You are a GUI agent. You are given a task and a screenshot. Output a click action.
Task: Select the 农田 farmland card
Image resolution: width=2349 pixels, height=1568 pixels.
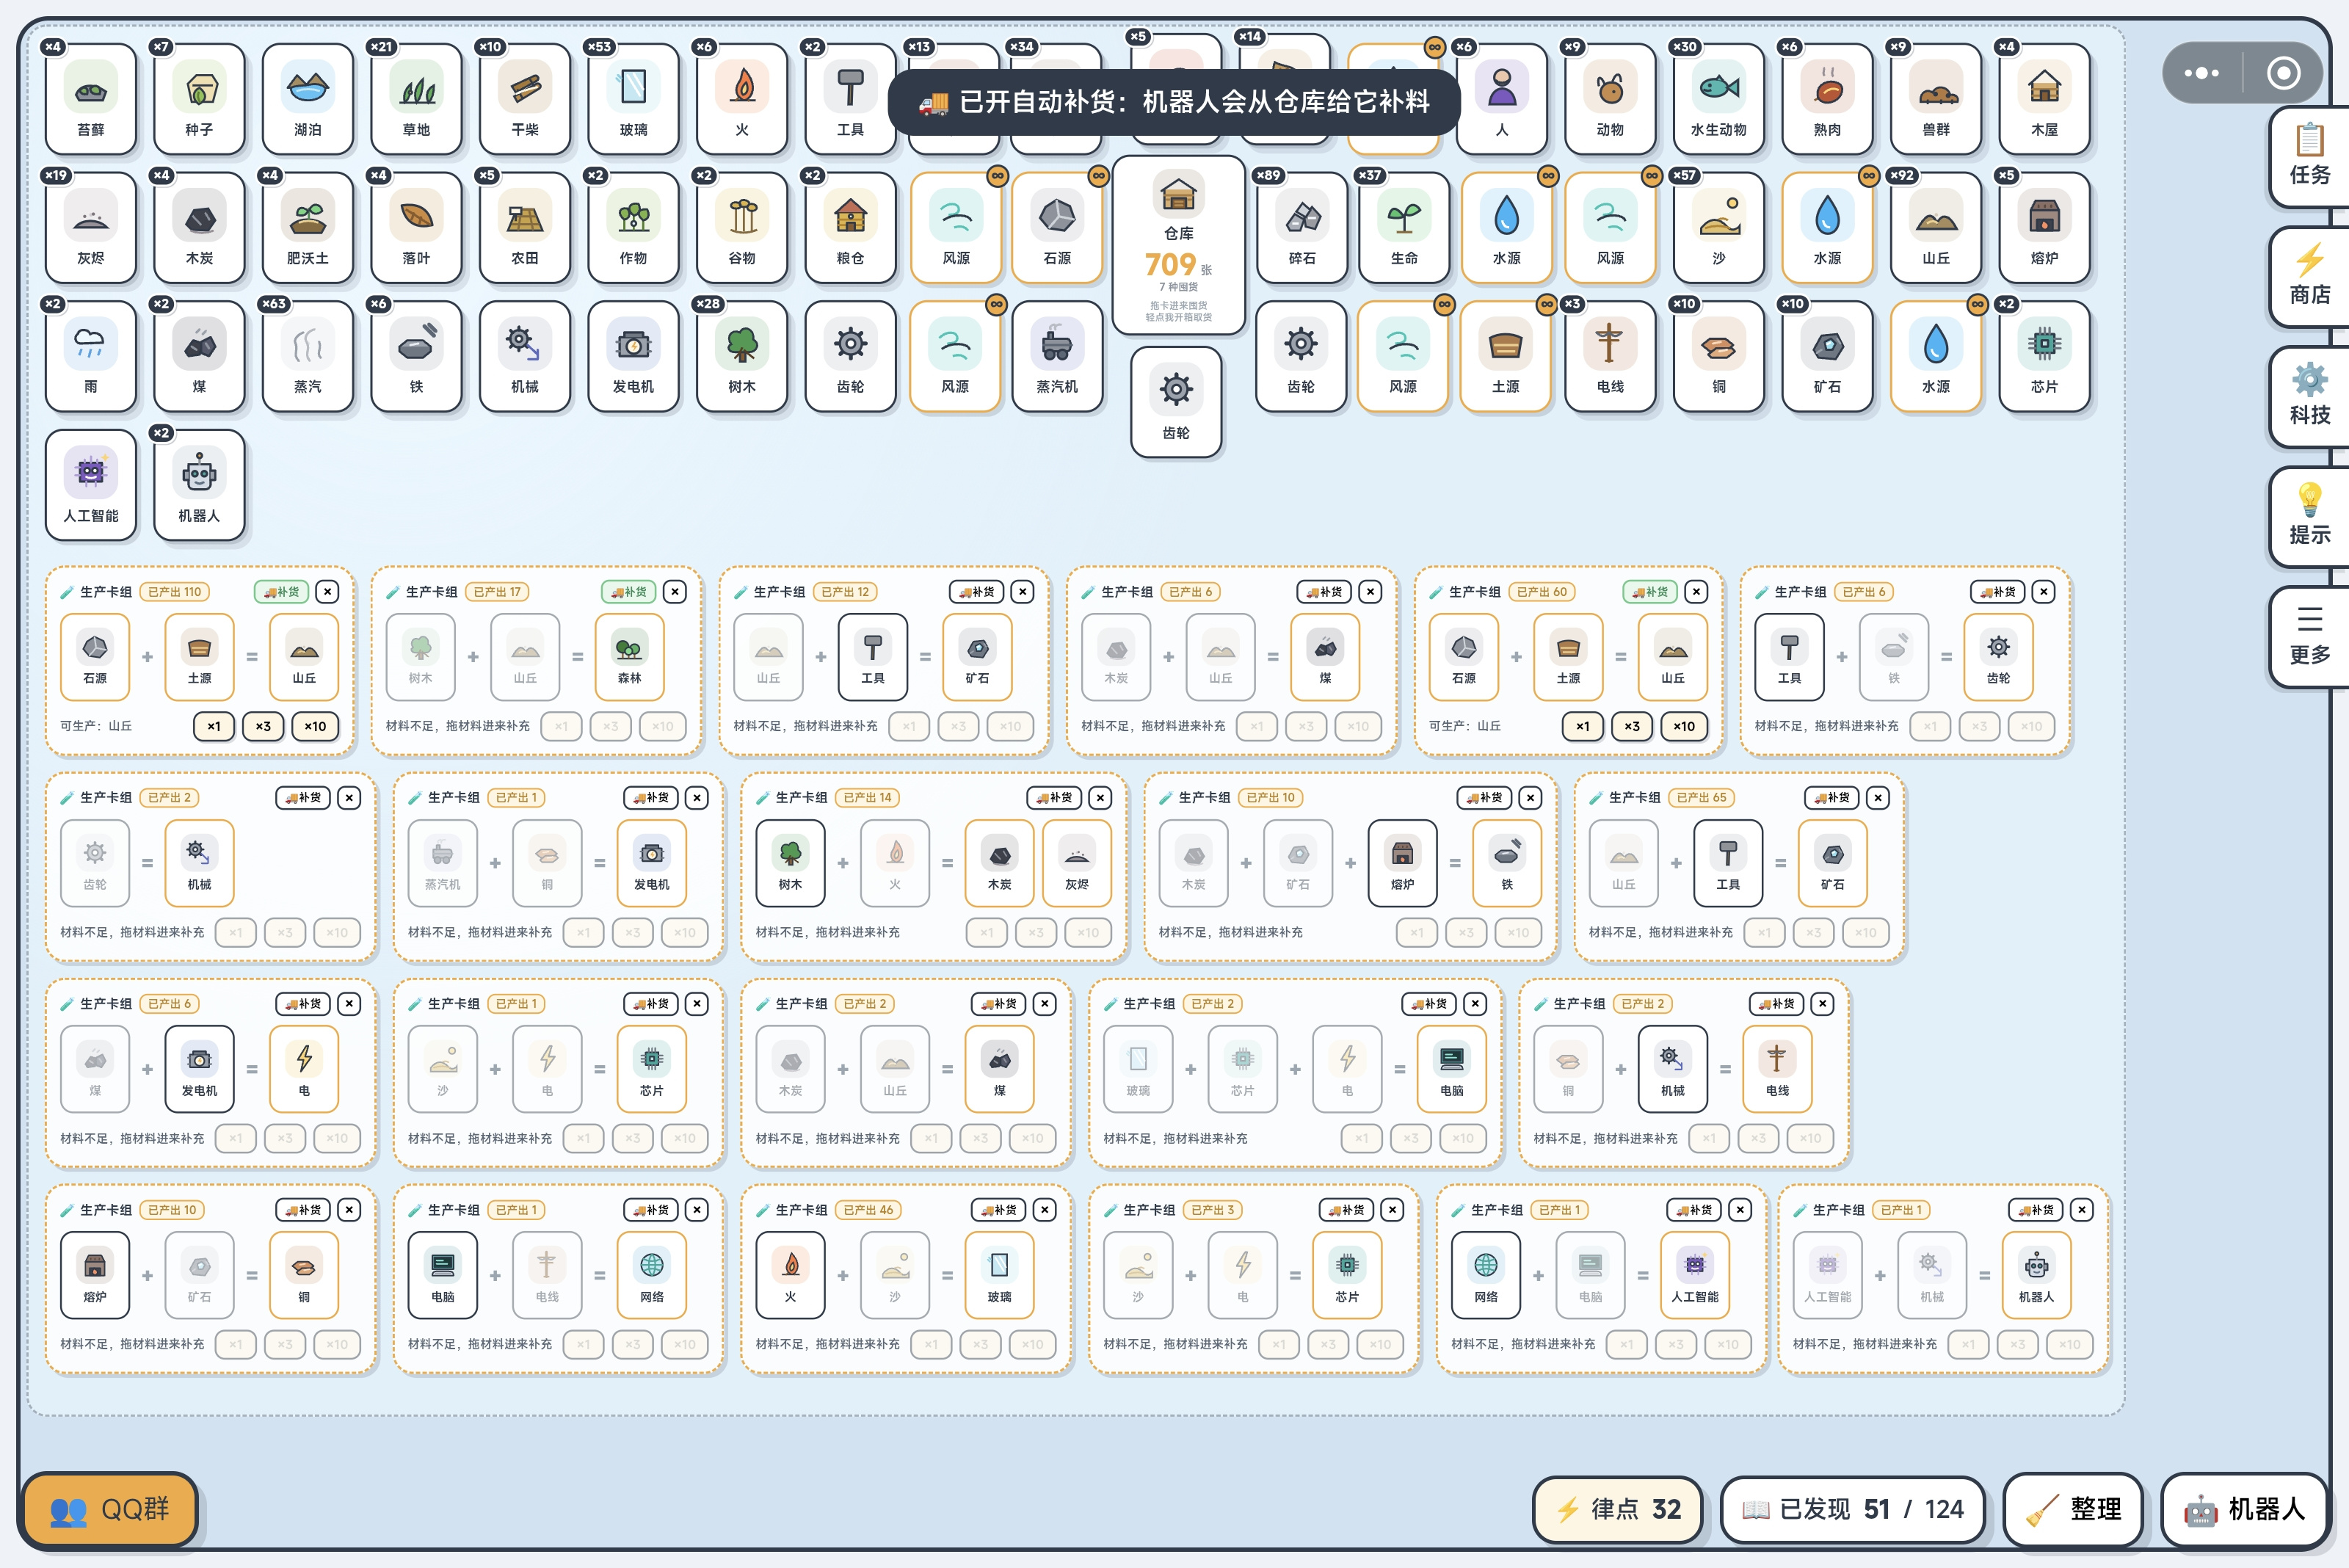coord(525,228)
